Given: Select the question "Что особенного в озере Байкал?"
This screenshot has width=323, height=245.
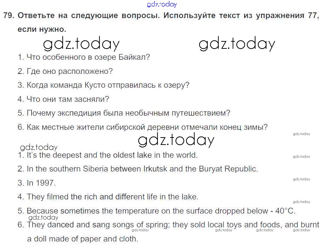Looking at the screenshot, I should (x=84, y=57).
